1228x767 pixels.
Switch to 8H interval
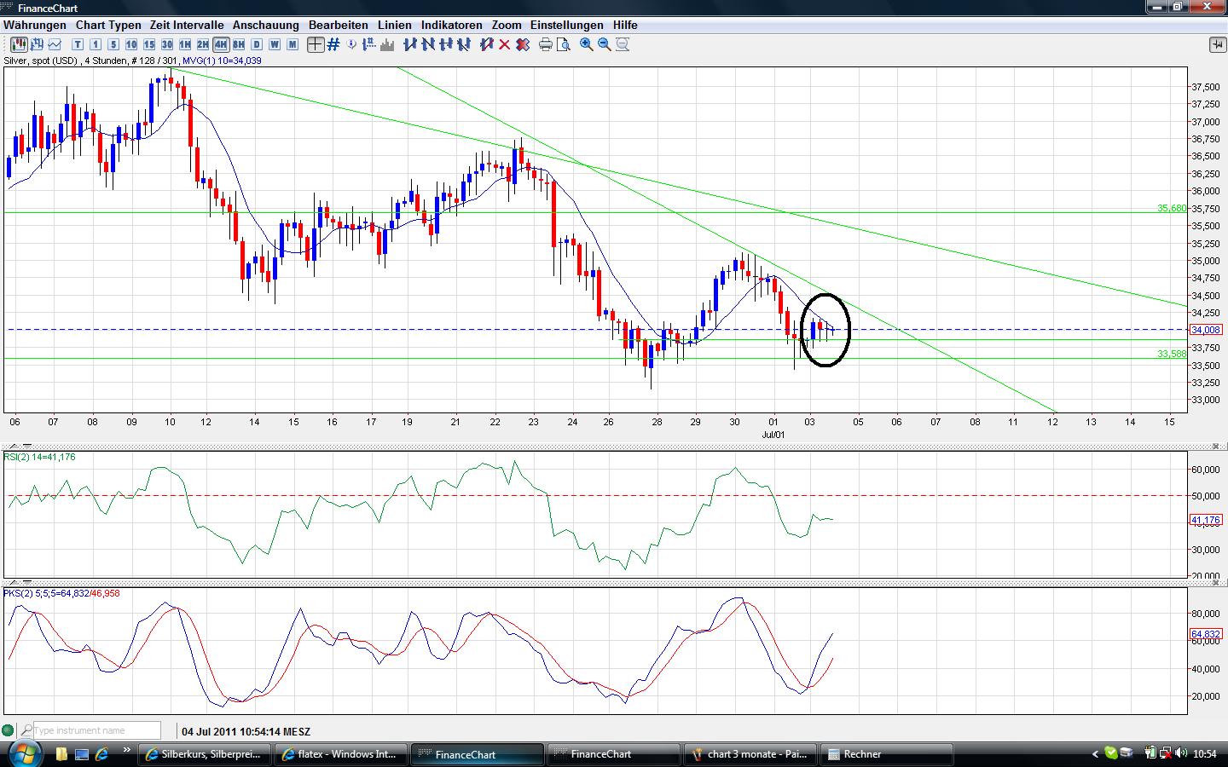pyautogui.click(x=239, y=44)
